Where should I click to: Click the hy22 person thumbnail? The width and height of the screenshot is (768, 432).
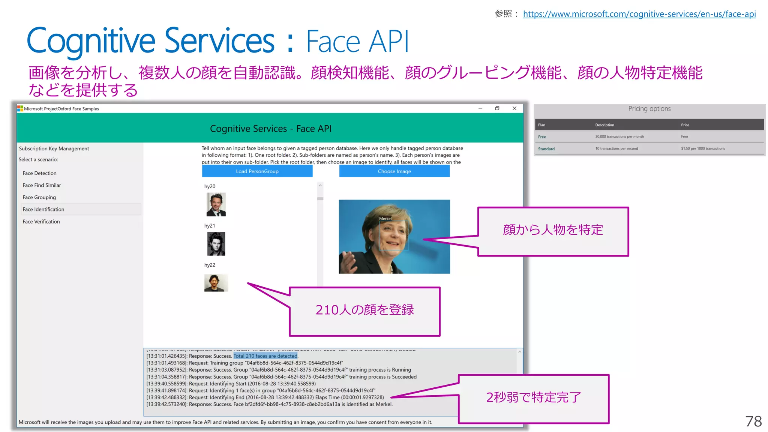(216, 283)
